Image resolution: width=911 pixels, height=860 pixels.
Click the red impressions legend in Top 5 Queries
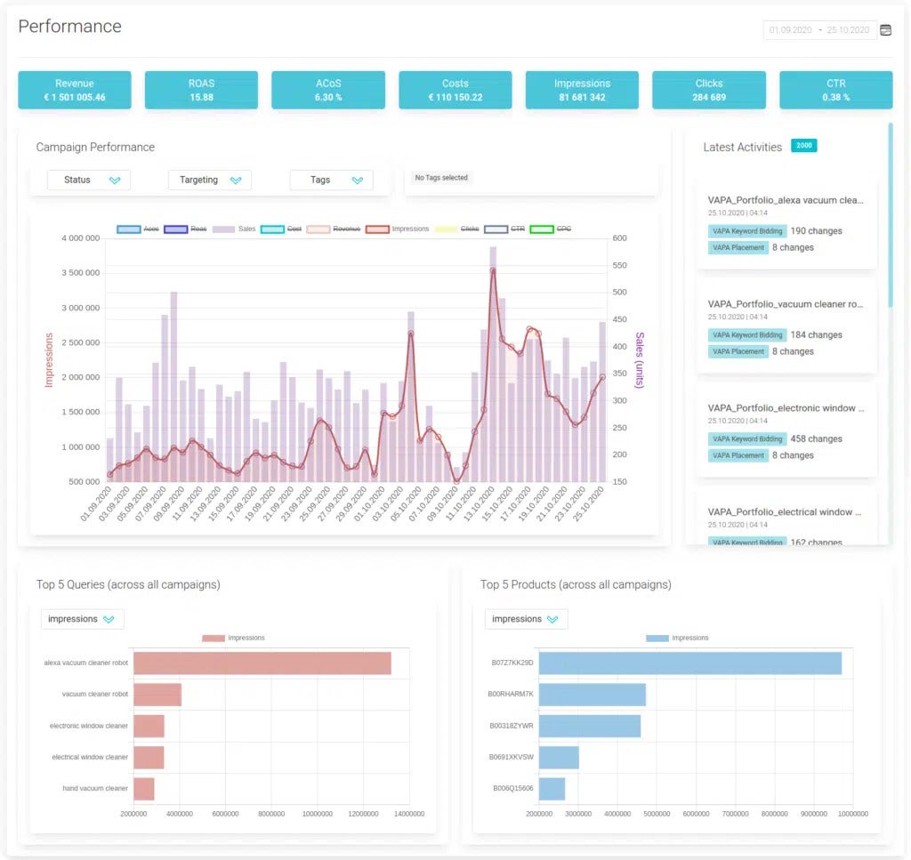[x=233, y=638]
